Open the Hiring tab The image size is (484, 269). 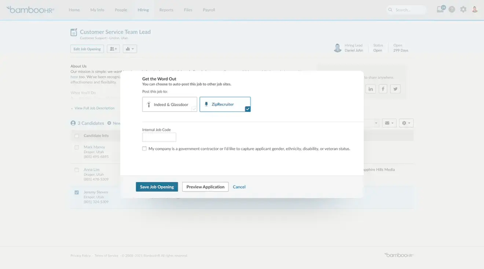[143, 10]
